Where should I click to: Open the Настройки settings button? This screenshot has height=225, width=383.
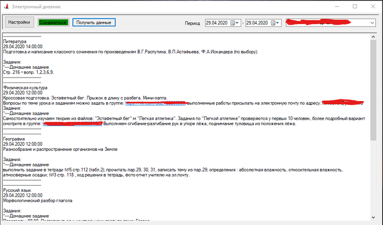(19, 22)
